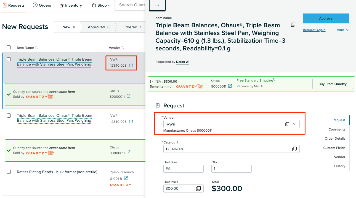The height and width of the screenshot is (198, 356).
Task: Copy the vendor field value icon
Action: pyautogui.click(x=287, y=124)
